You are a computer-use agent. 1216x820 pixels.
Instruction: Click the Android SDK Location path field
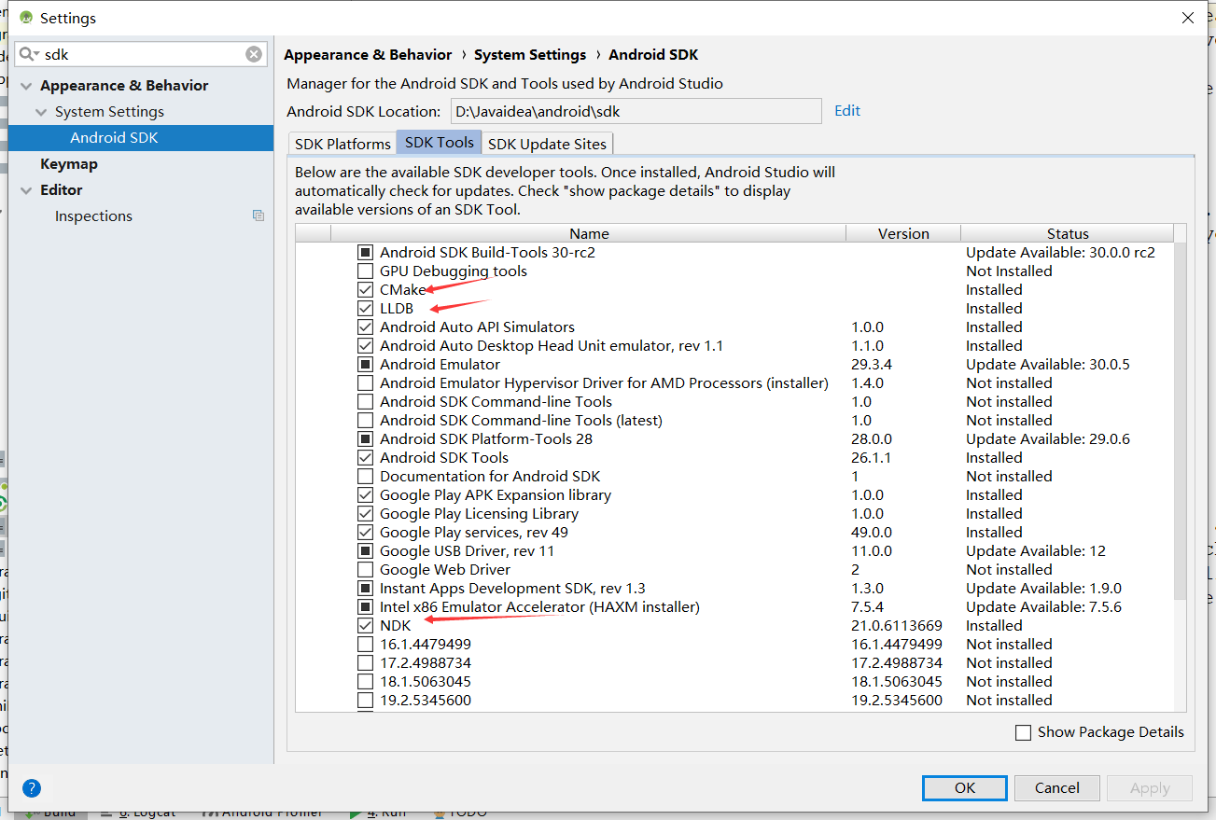pyautogui.click(x=636, y=111)
